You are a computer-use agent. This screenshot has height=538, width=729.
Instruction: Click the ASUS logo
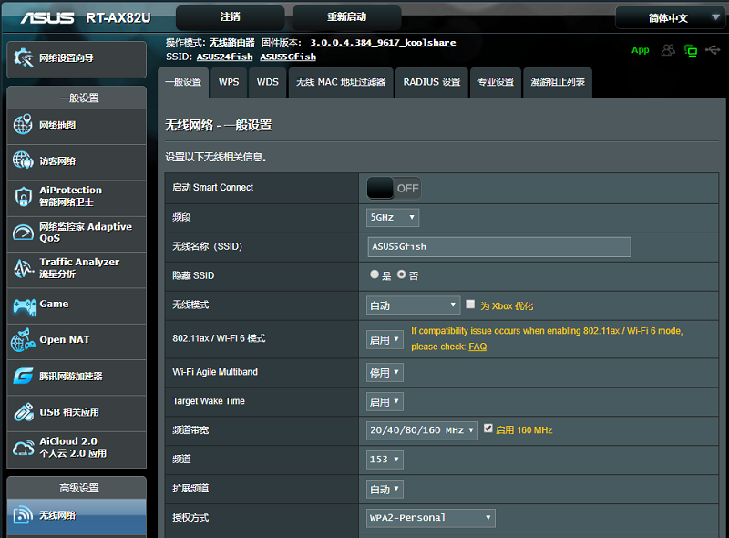click(47, 17)
